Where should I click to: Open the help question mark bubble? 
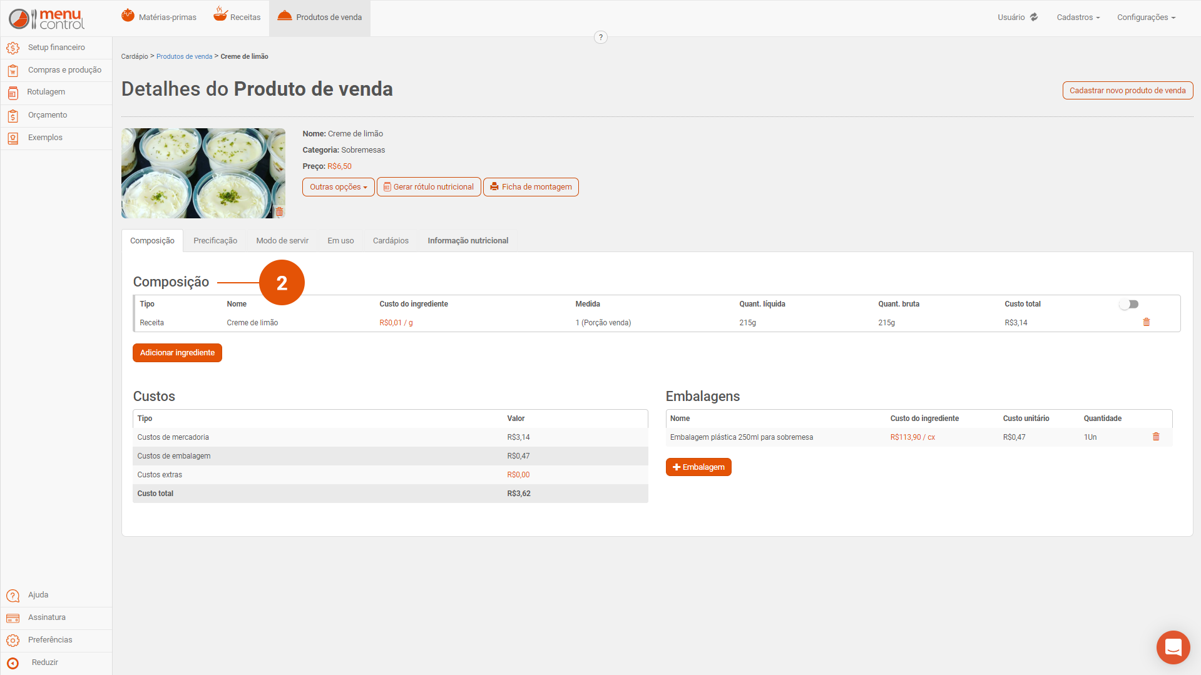(x=601, y=38)
